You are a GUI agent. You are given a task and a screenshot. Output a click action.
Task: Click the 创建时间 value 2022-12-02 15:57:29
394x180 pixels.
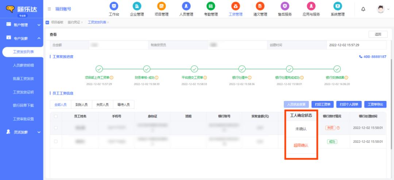point(344,45)
